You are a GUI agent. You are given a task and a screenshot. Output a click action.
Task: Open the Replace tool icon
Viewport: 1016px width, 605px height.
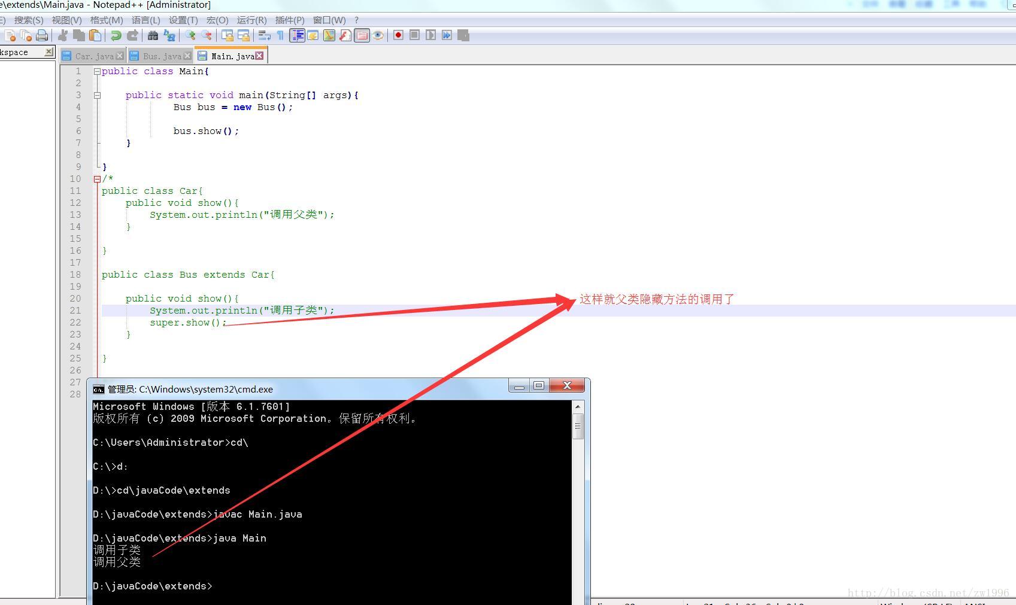169,35
